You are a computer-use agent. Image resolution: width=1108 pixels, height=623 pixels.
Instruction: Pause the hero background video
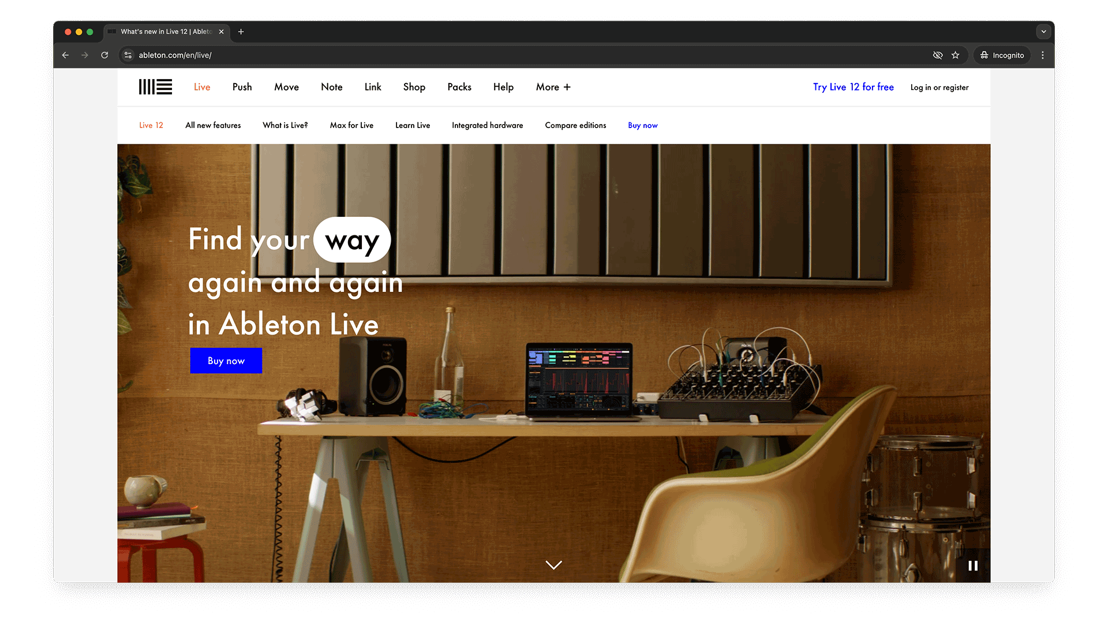(972, 564)
